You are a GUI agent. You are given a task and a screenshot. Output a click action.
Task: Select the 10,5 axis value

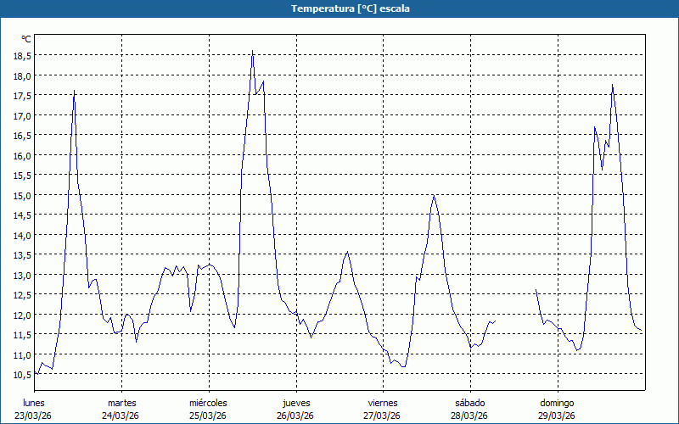[22, 374]
